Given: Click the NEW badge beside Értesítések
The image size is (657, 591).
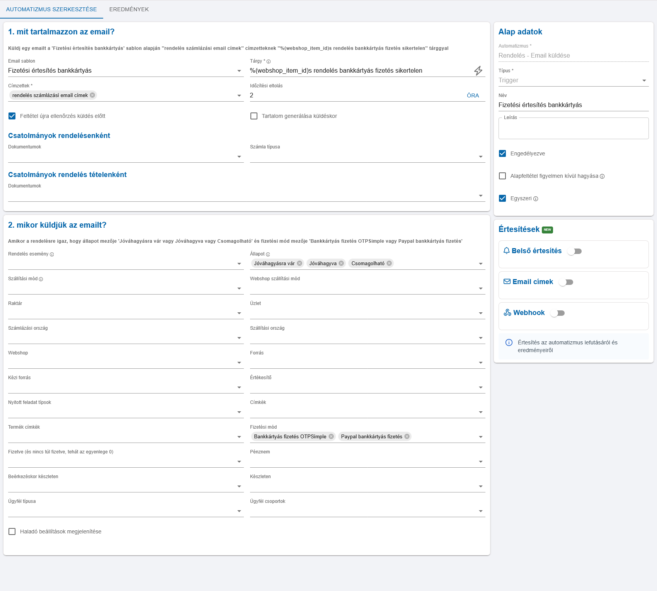Looking at the screenshot, I should [x=547, y=230].
